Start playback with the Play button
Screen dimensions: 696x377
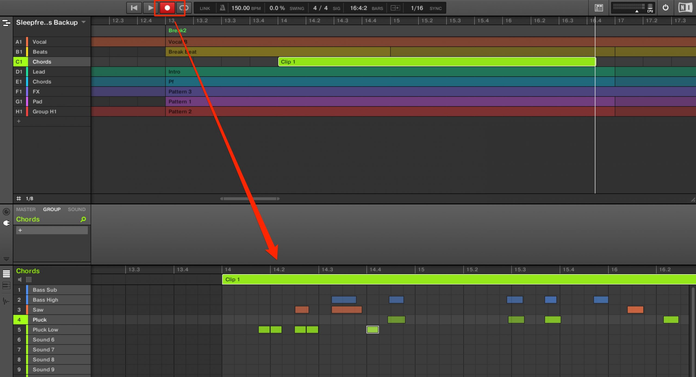coord(150,8)
